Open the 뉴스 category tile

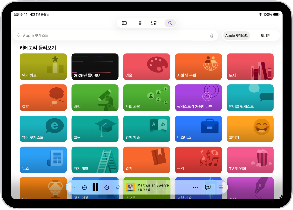[x=43, y=160]
